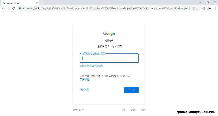Click the 登录 heading text

coord(109,41)
